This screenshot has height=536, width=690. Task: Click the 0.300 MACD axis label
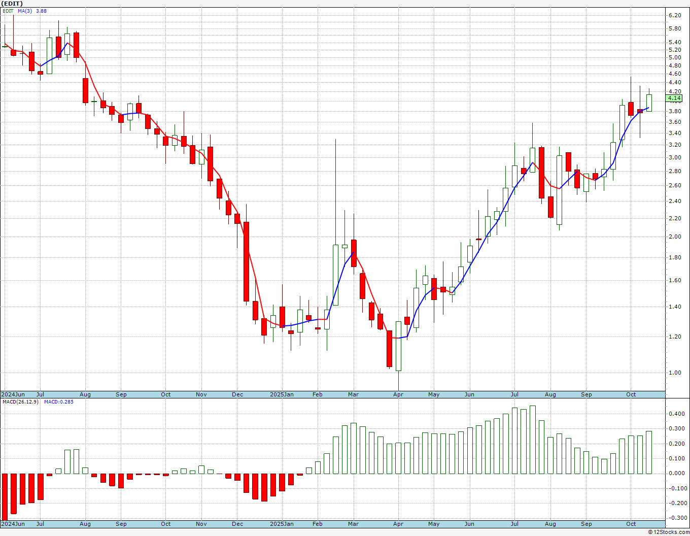676,428
